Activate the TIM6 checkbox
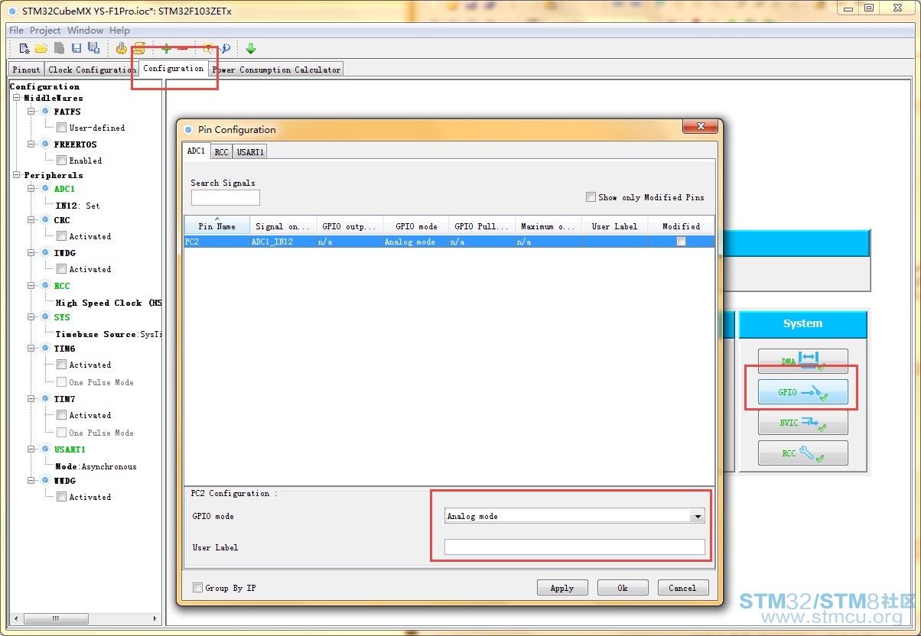This screenshot has width=921, height=636. [61, 365]
